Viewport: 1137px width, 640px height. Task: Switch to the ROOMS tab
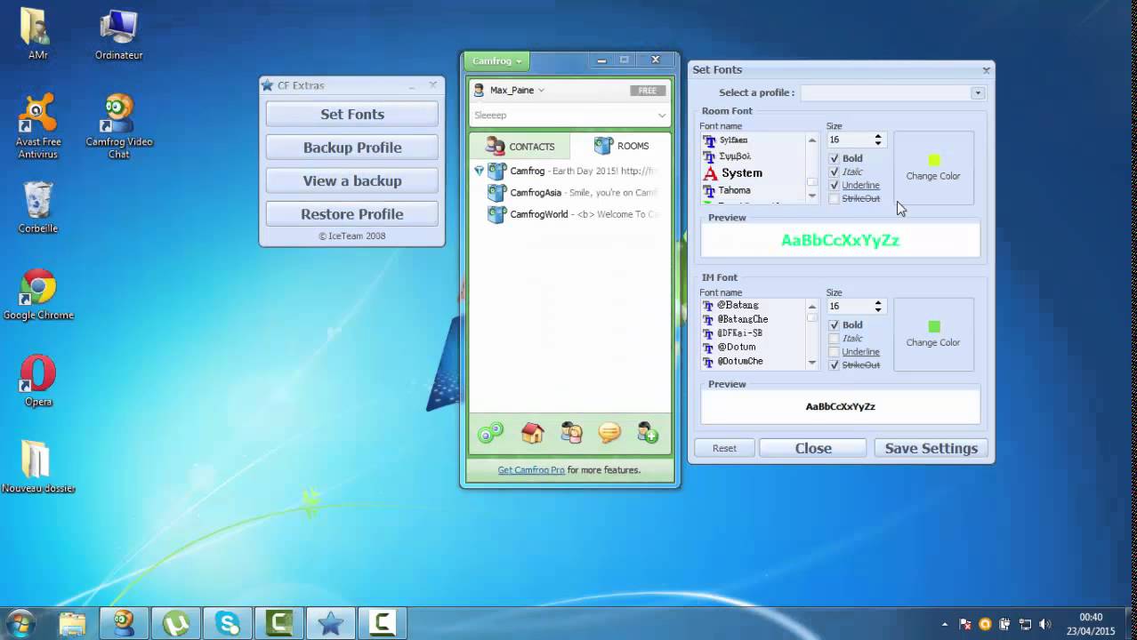(621, 146)
